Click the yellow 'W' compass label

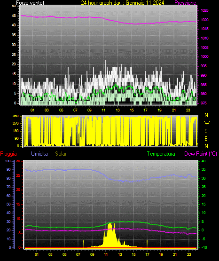pos(207,123)
